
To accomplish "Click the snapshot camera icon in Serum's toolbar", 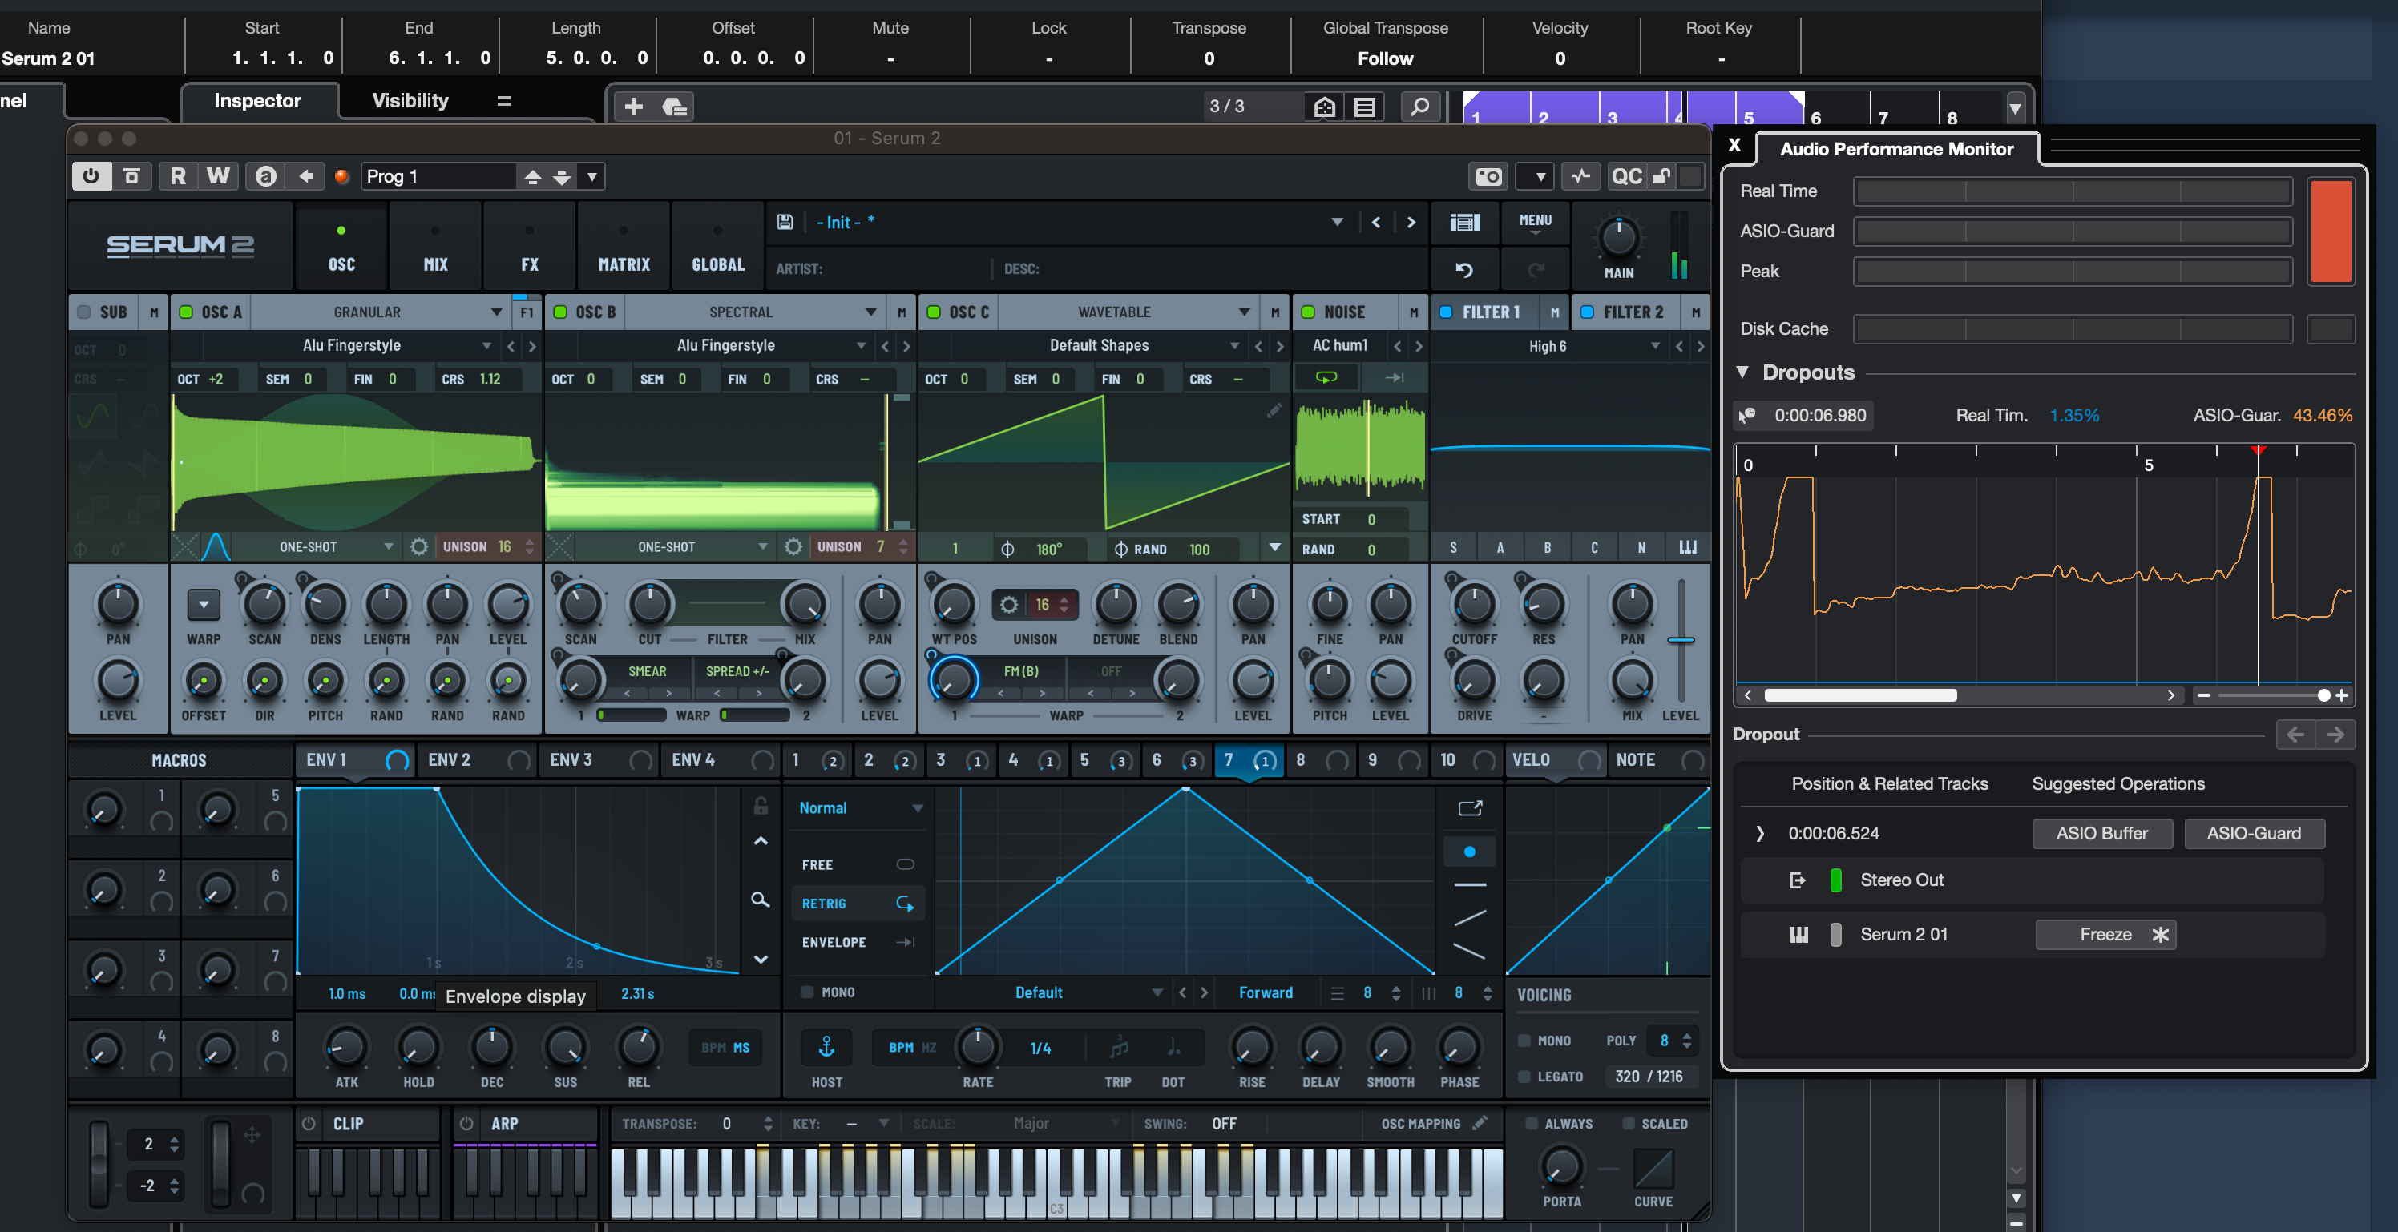I will 1488,176.
